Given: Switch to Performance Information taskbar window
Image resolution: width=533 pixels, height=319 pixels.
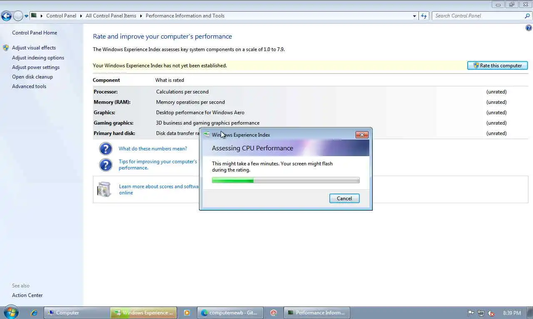Looking at the screenshot, I should (x=317, y=313).
